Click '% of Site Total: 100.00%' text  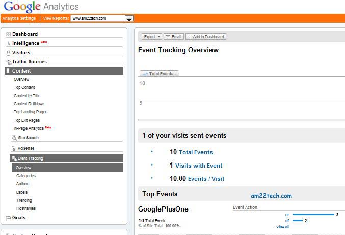[159, 226]
